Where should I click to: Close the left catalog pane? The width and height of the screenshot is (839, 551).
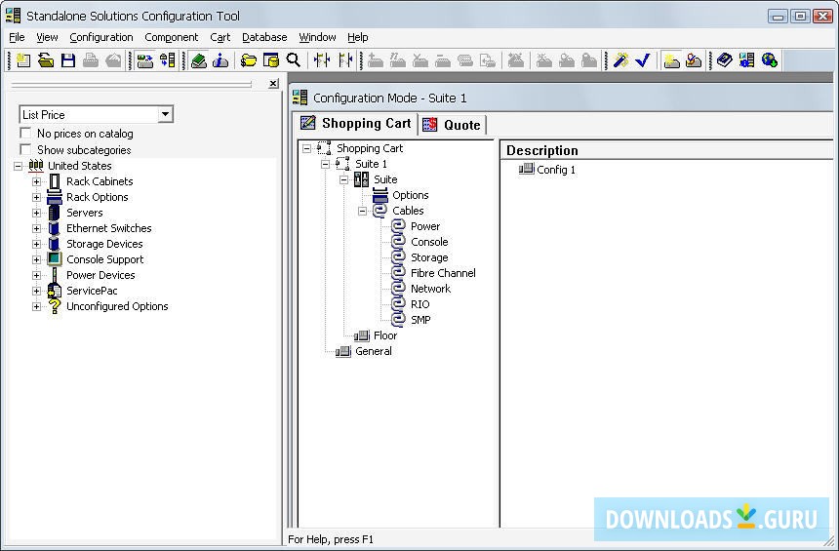pyautogui.click(x=273, y=84)
